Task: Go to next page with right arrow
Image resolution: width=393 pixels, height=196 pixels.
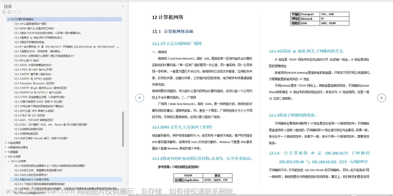Action: 382,98
